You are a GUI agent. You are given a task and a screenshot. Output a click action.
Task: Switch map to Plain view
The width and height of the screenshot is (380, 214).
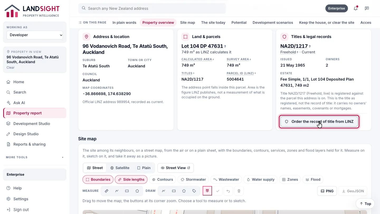pos(144,168)
